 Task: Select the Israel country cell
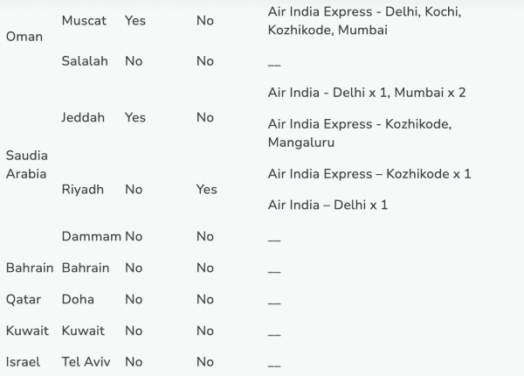point(23,362)
